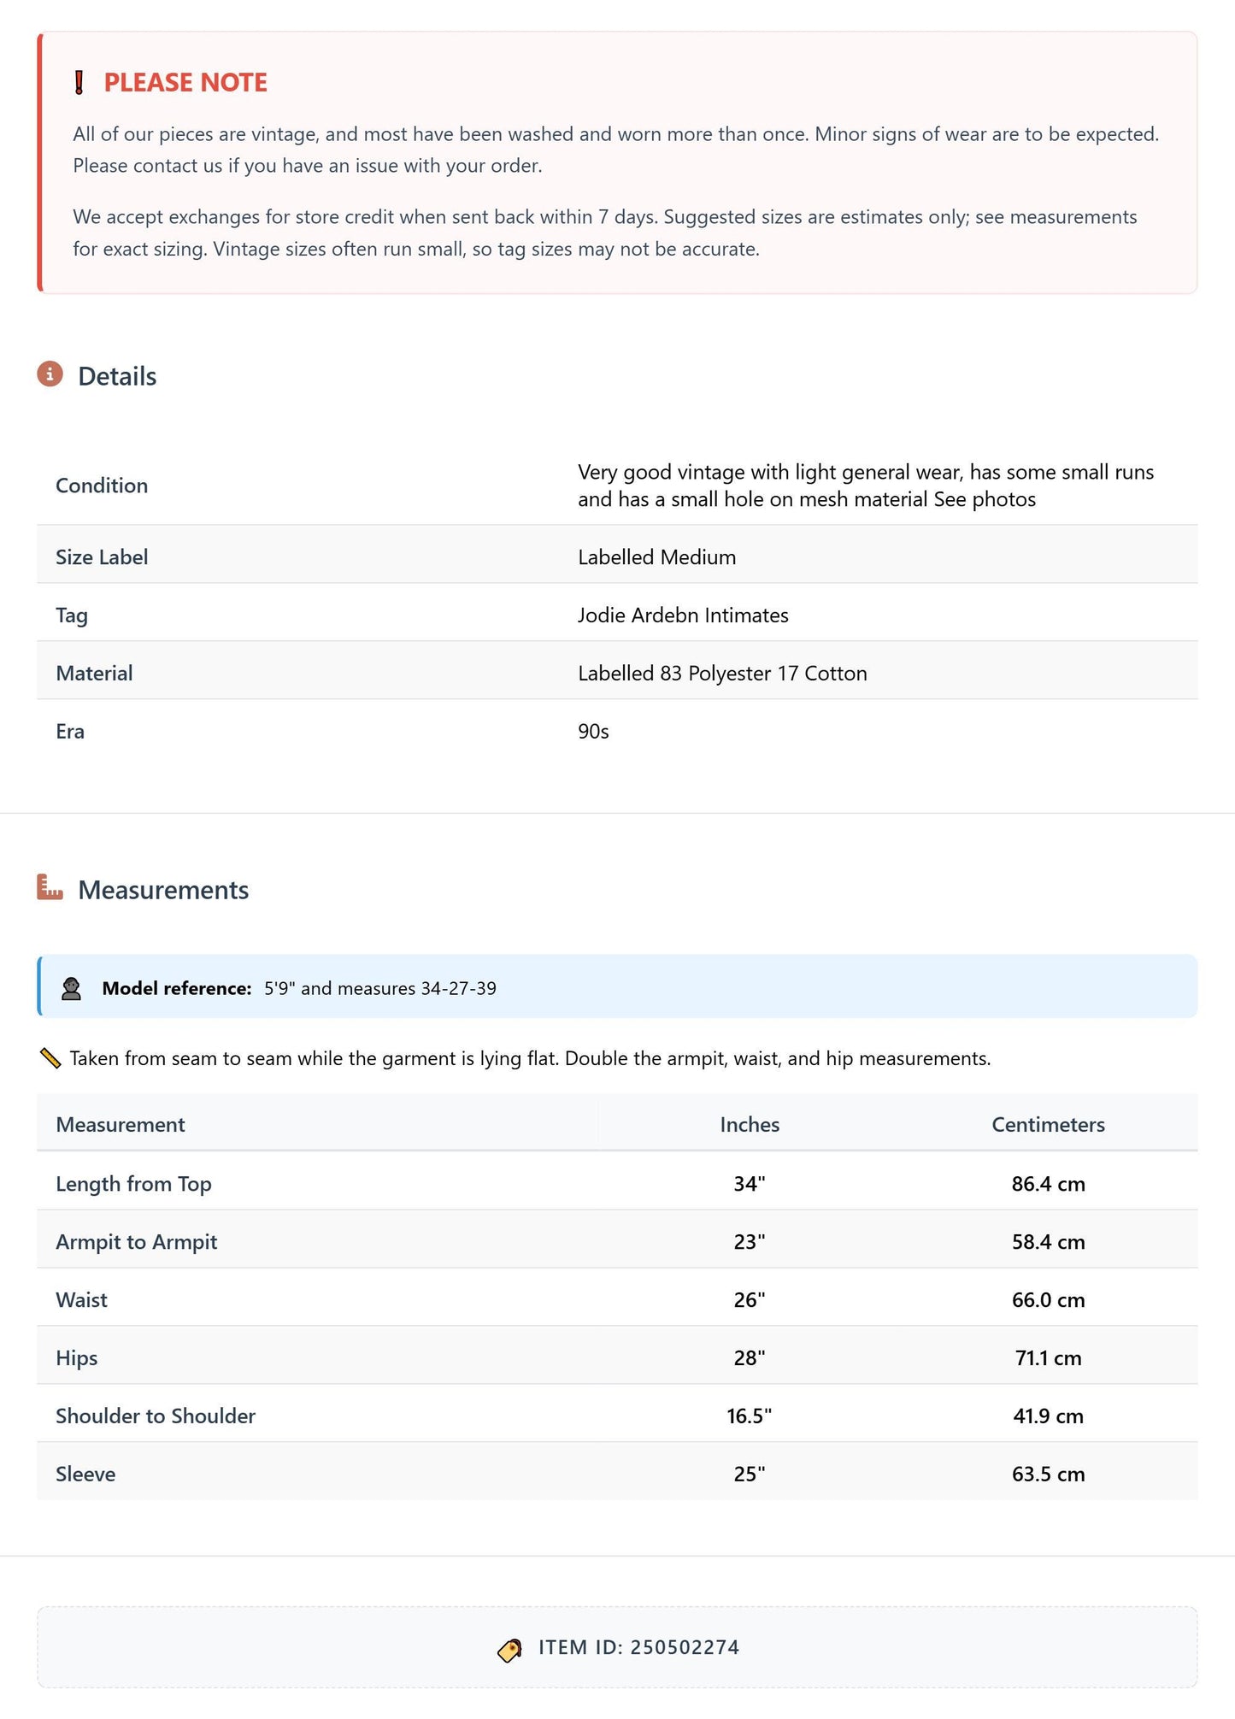Select the Jodie Ardebn Intimates tag value

click(x=683, y=615)
